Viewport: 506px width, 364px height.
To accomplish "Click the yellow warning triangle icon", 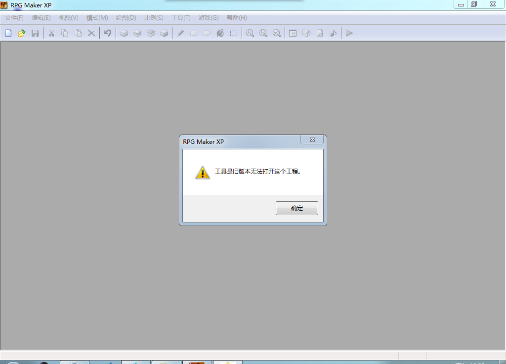I will (203, 173).
